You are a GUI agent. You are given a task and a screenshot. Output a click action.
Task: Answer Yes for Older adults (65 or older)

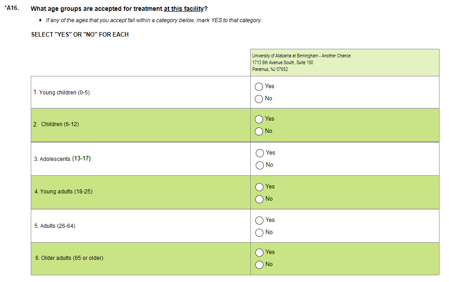[x=259, y=252]
